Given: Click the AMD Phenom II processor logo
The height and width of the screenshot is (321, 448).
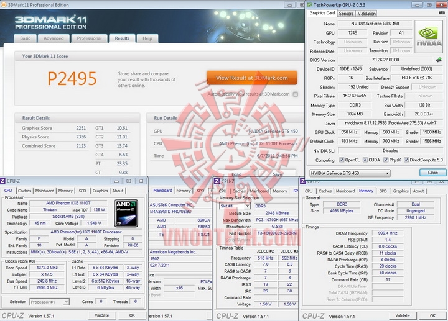Looking at the screenshot, I should point(126,213).
